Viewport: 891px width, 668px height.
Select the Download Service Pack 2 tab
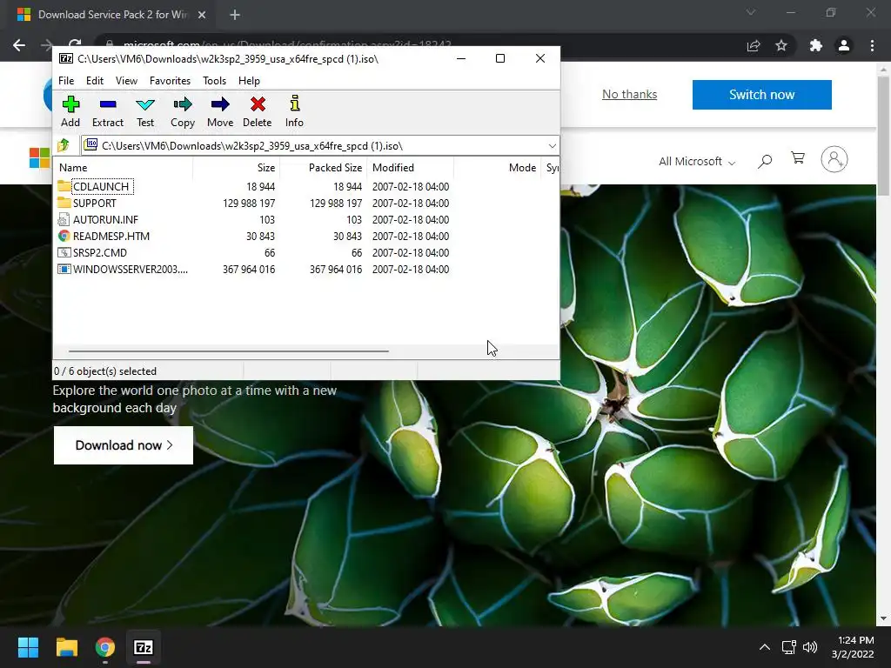[x=111, y=15]
